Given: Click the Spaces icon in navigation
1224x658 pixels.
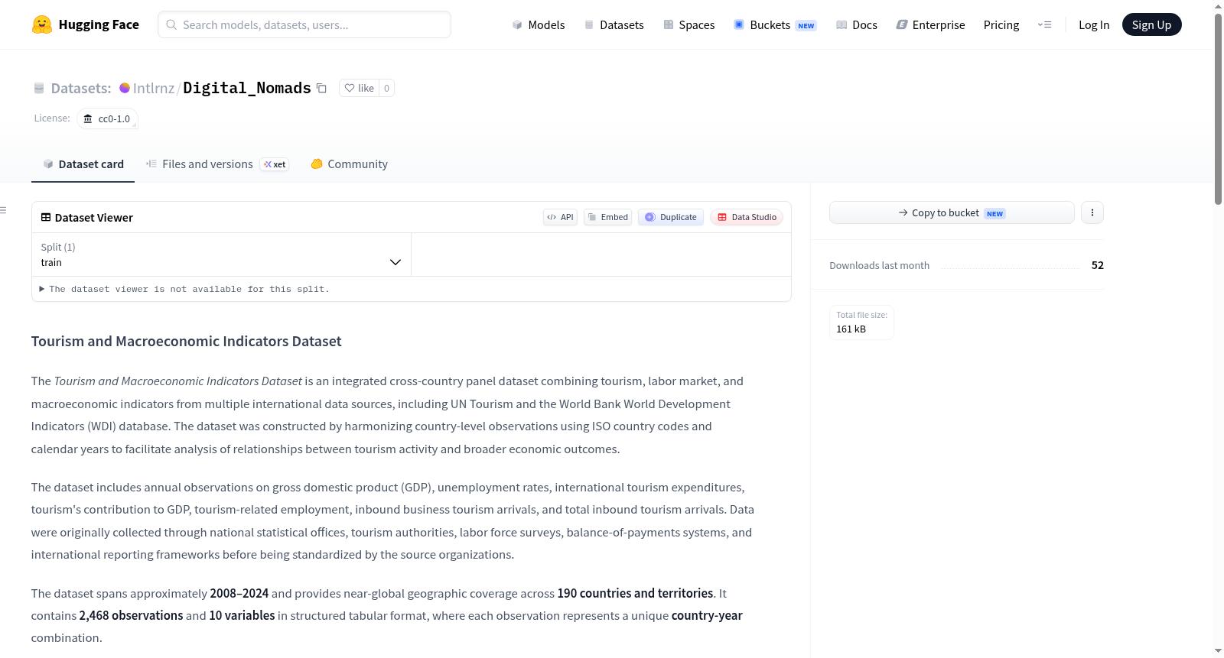Looking at the screenshot, I should 669,24.
